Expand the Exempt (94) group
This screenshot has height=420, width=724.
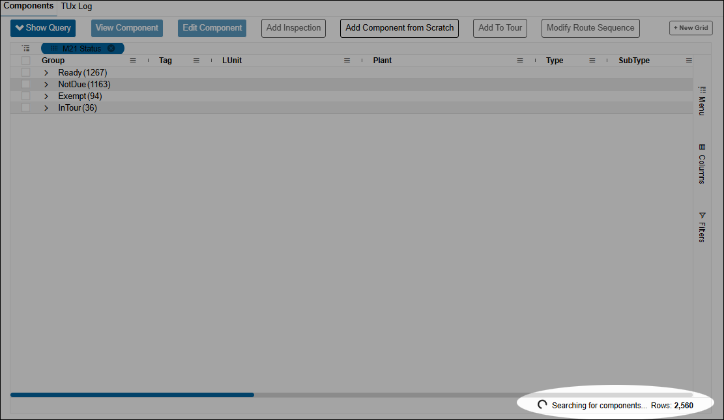pos(46,96)
